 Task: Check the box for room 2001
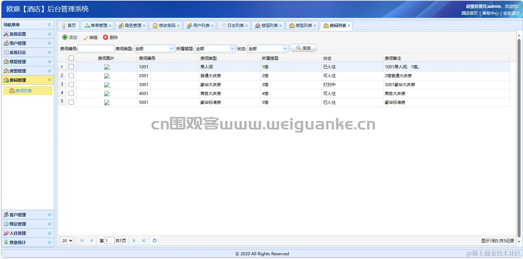coord(71,76)
